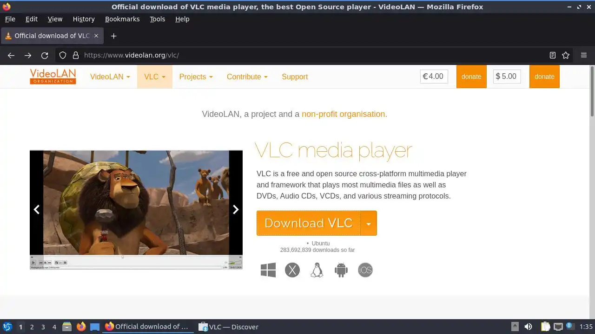Open the Lubuntu start menu
This screenshot has width=595, height=334.
(7, 327)
